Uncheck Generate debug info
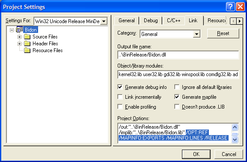The width and height of the screenshot is (247, 162). (x=120, y=87)
